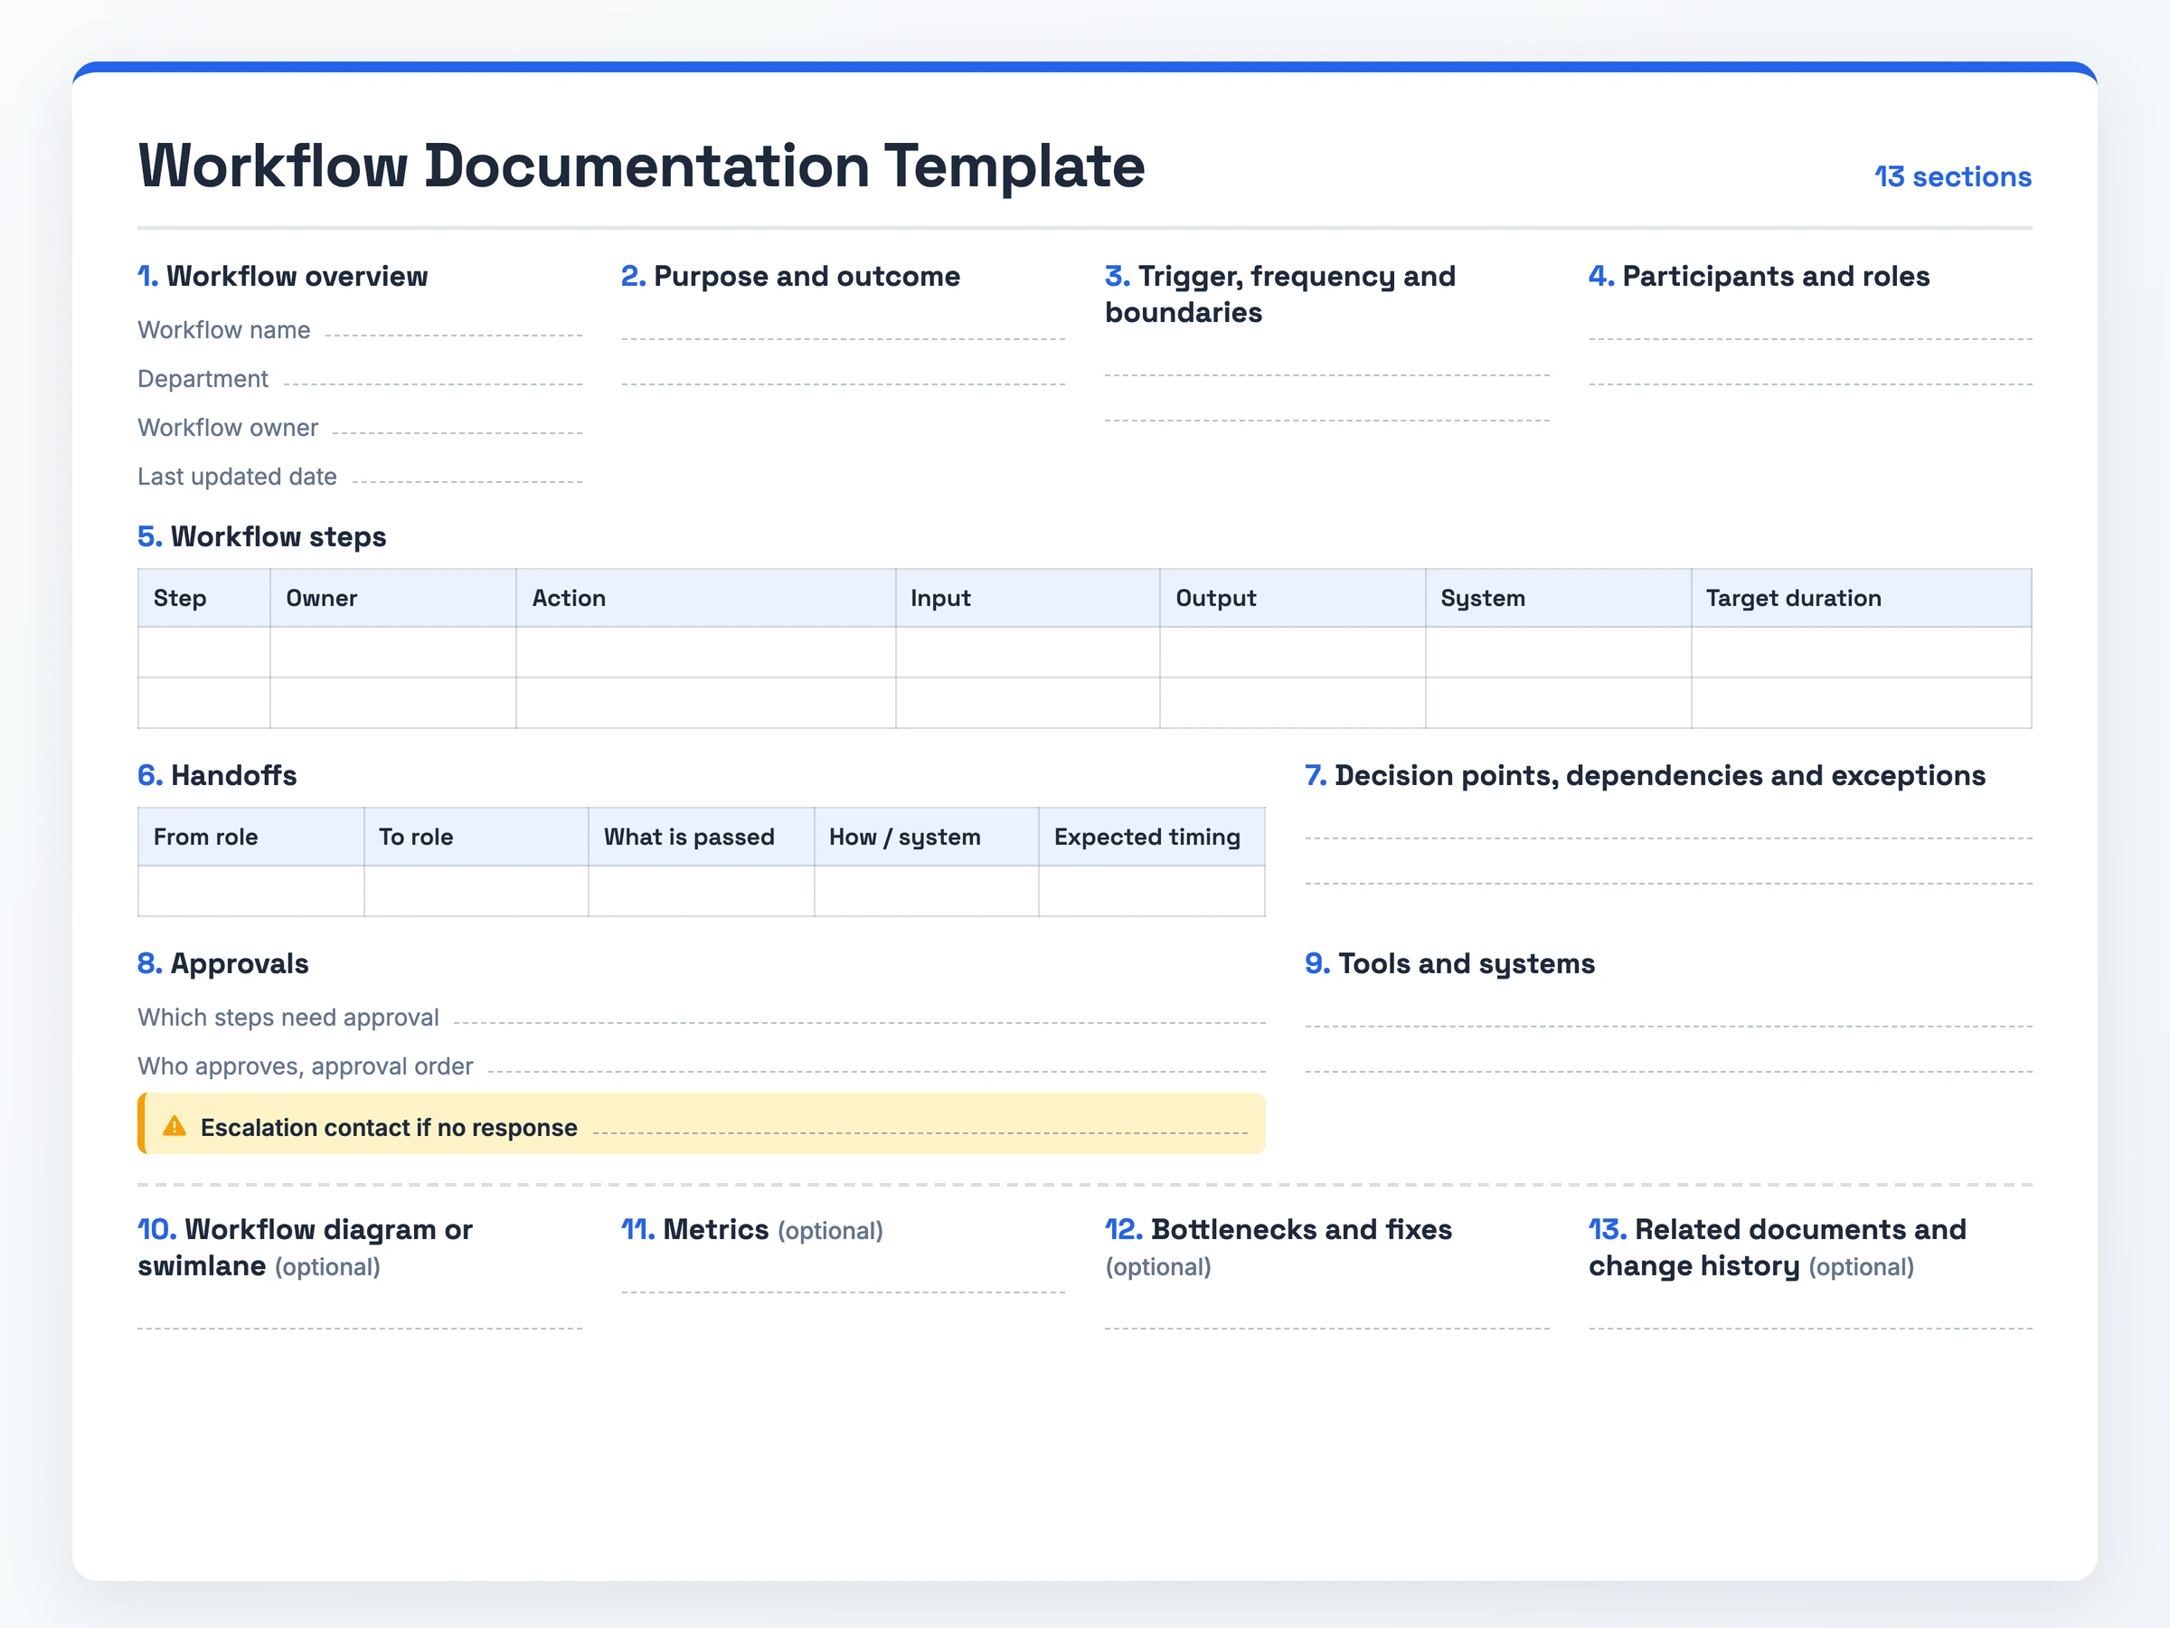Viewport: 2170px width, 1628px height.
Task: Click the '4. Participants and roles' heading
Action: tap(1759, 277)
